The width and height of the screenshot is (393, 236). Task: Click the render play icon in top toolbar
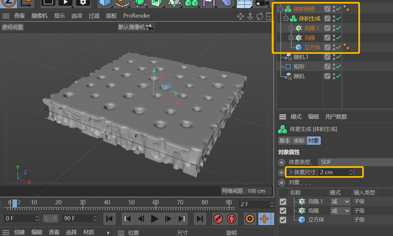65,3
